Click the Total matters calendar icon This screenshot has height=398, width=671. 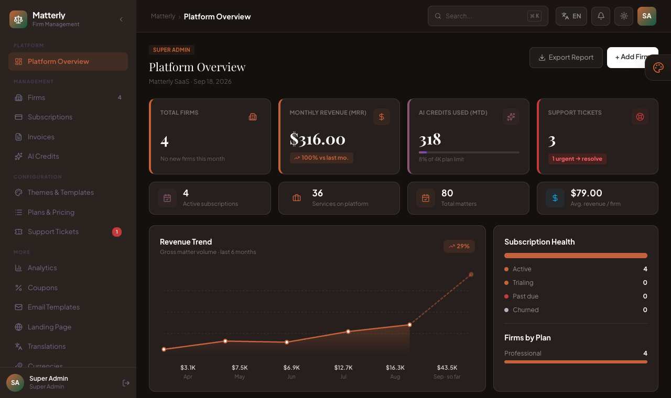point(426,198)
